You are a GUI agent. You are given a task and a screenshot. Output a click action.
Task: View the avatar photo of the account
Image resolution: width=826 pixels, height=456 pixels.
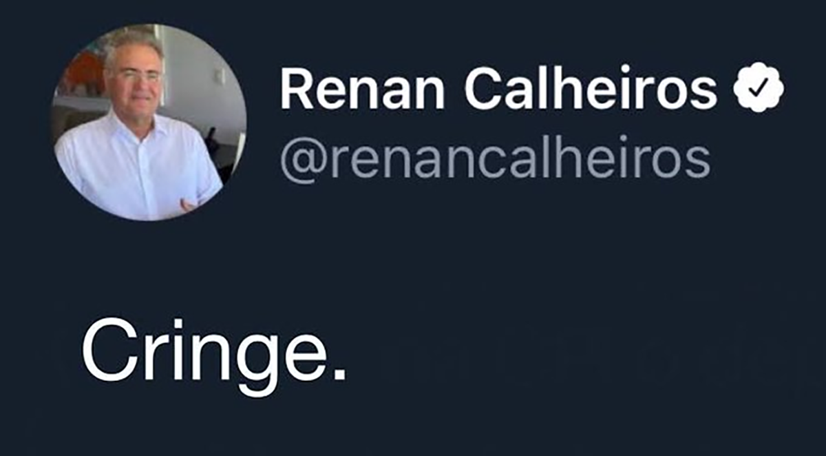point(149,122)
